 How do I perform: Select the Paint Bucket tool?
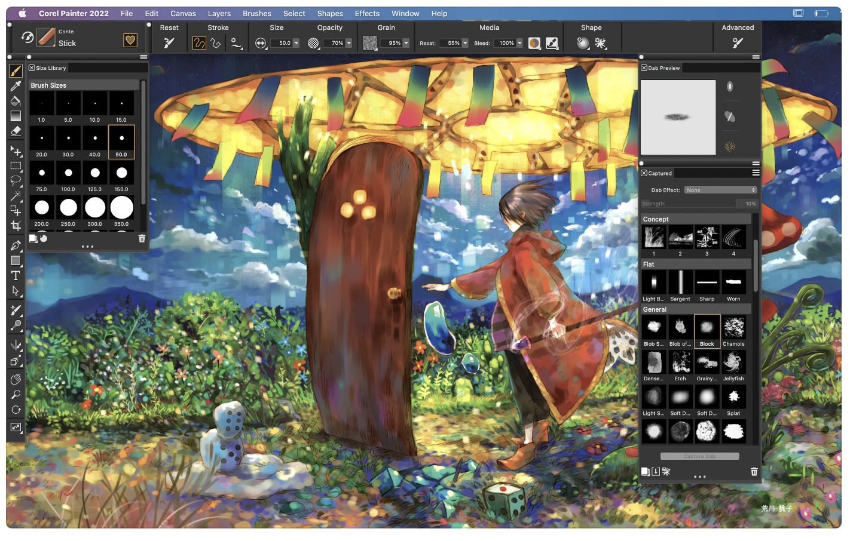pyautogui.click(x=16, y=101)
